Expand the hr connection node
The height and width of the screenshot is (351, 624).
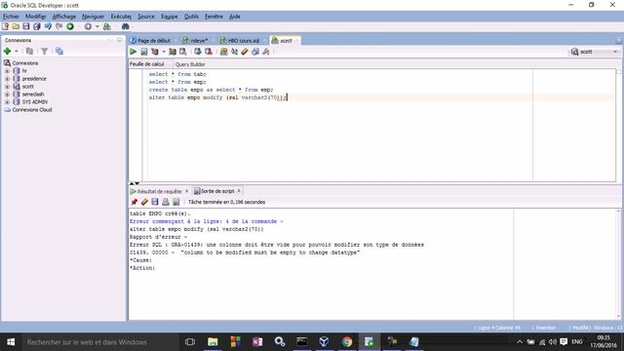(x=7, y=71)
